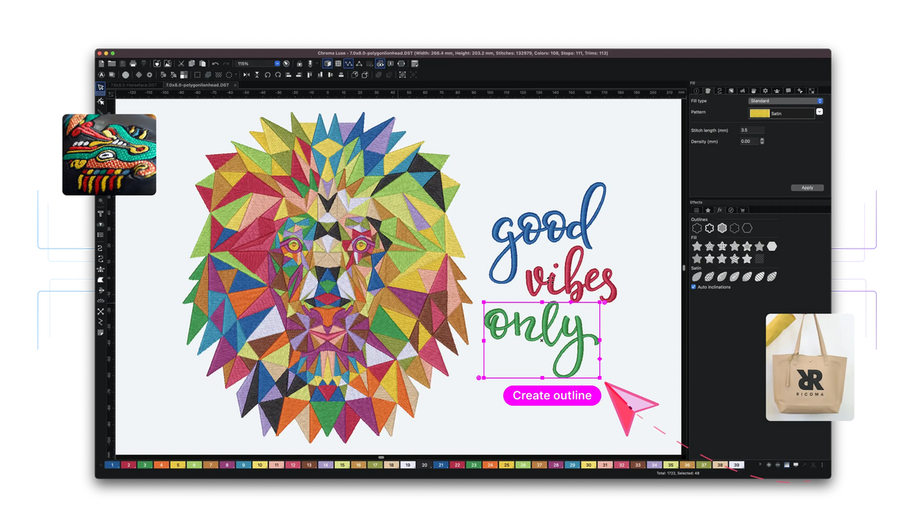Screen dimensions: 915x521
Task: Click the grid icon in toolbar
Action: (338, 63)
